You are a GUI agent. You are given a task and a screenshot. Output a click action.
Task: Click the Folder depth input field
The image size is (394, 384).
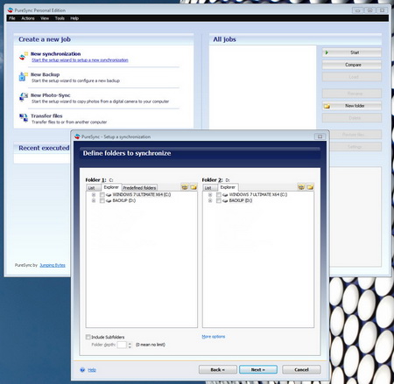[x=122, y=345]
